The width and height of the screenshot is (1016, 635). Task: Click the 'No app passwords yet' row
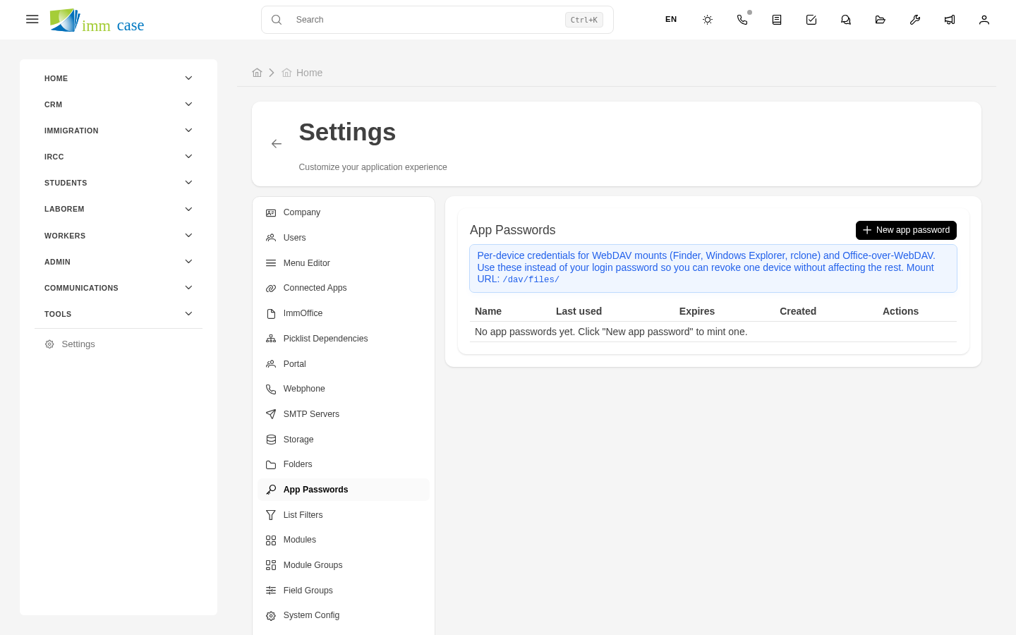coord(713,332)
